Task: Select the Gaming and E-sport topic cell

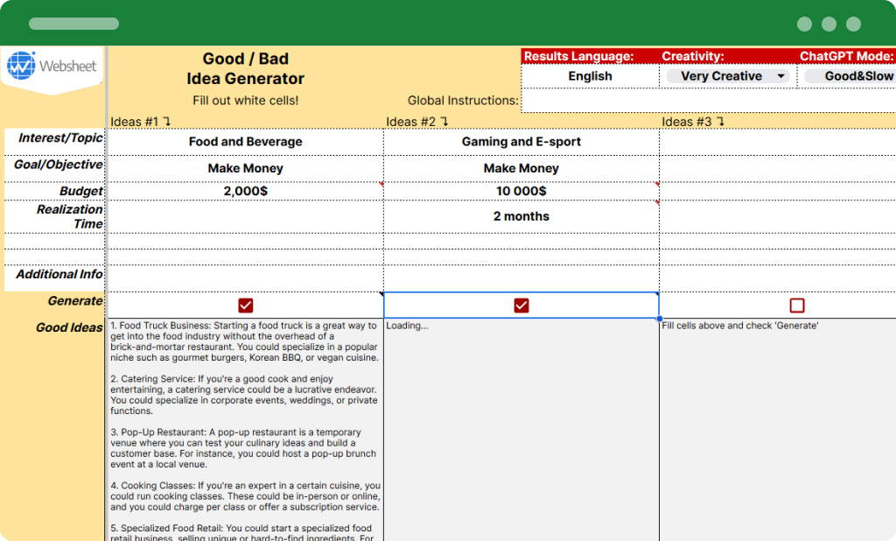Action: [x=521, y=142]
